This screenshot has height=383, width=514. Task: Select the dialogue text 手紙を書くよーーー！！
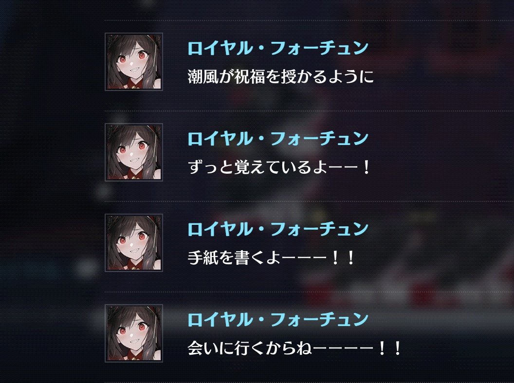pos(272,258)
